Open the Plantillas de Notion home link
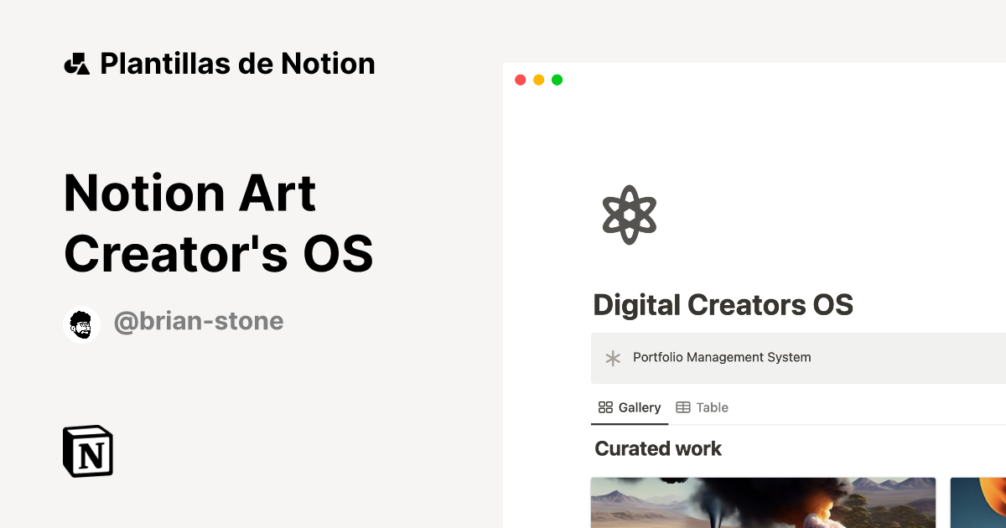Screen dimensions: 1006x528 220,63
